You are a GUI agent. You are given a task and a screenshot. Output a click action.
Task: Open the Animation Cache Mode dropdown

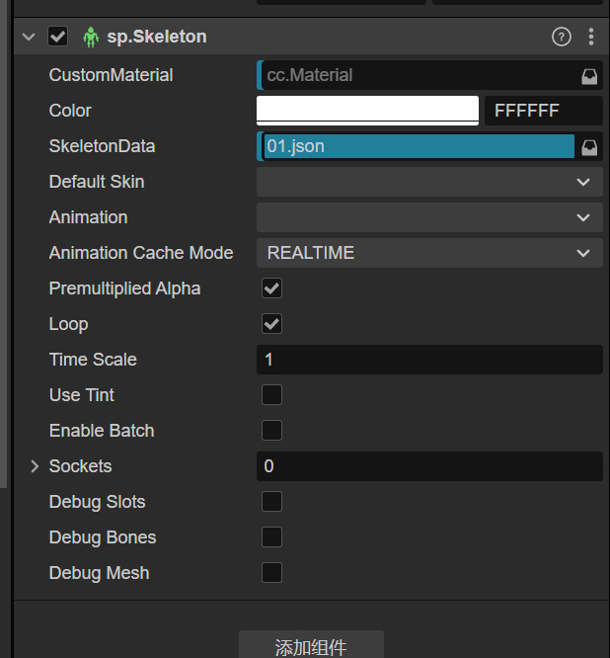point(429,253)
